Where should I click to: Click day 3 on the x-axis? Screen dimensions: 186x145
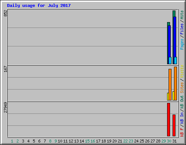point(23,141)
